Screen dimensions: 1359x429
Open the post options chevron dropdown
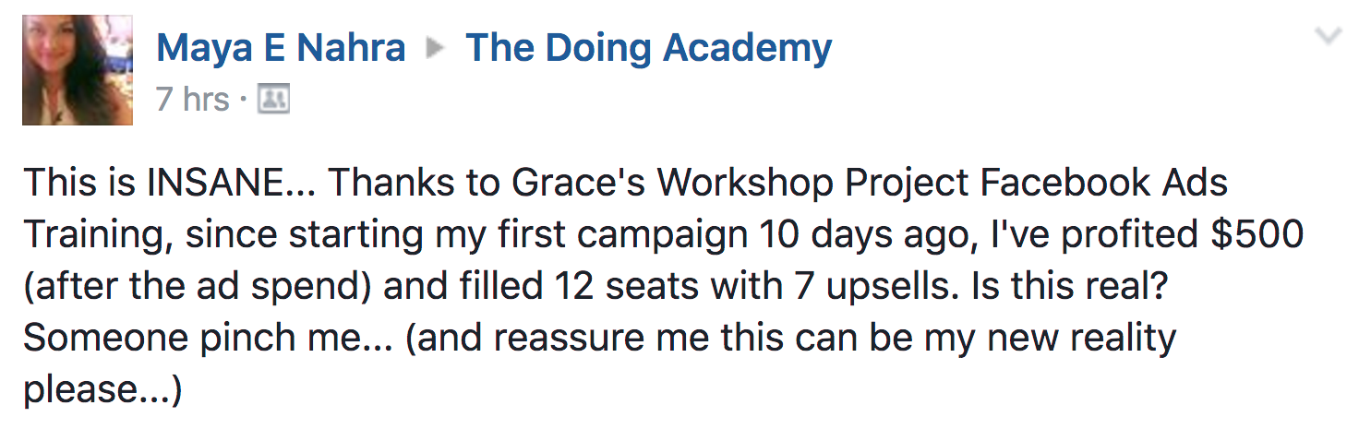[1328, 37]
